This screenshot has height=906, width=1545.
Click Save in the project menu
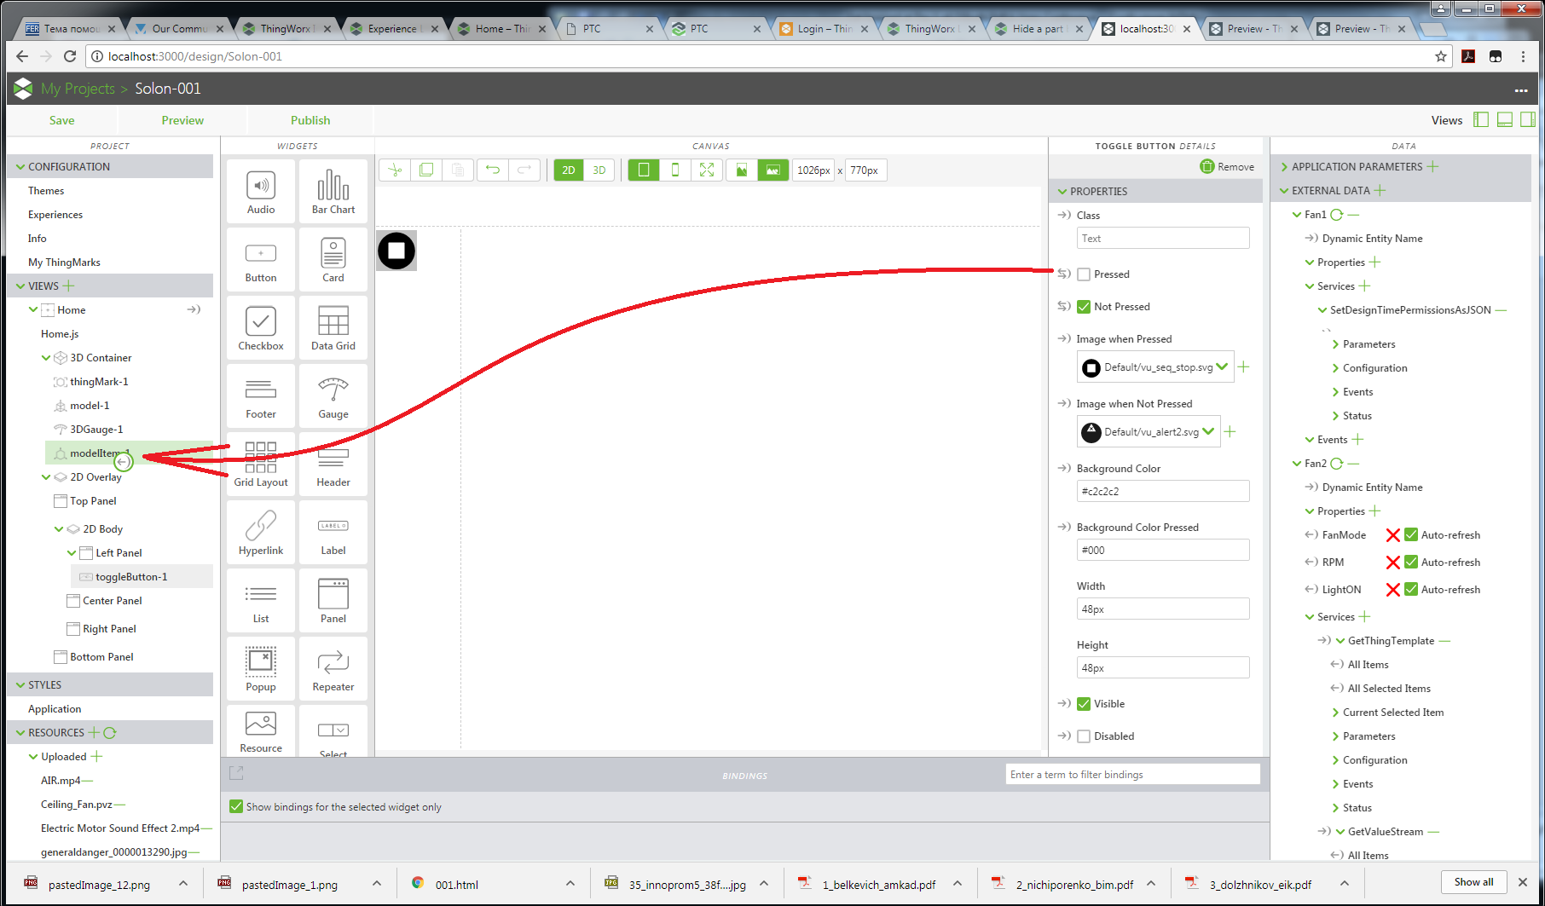pyautogui.click(x=61, y=120)
